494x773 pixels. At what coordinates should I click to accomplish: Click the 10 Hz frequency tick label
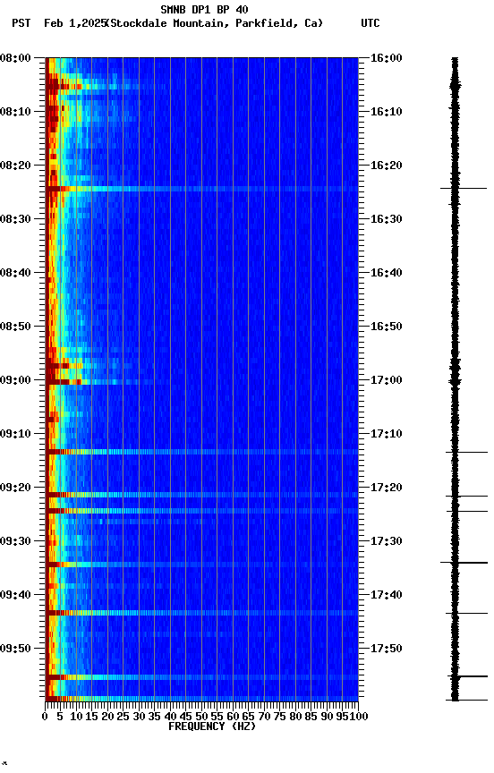tap(76, 717)
